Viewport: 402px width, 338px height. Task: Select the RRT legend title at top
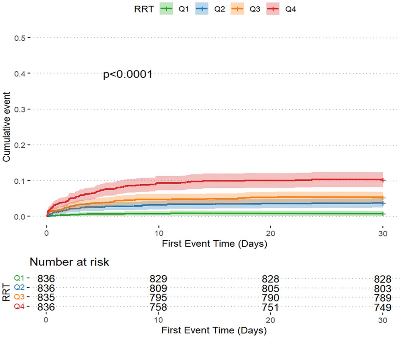click(144, 9)
